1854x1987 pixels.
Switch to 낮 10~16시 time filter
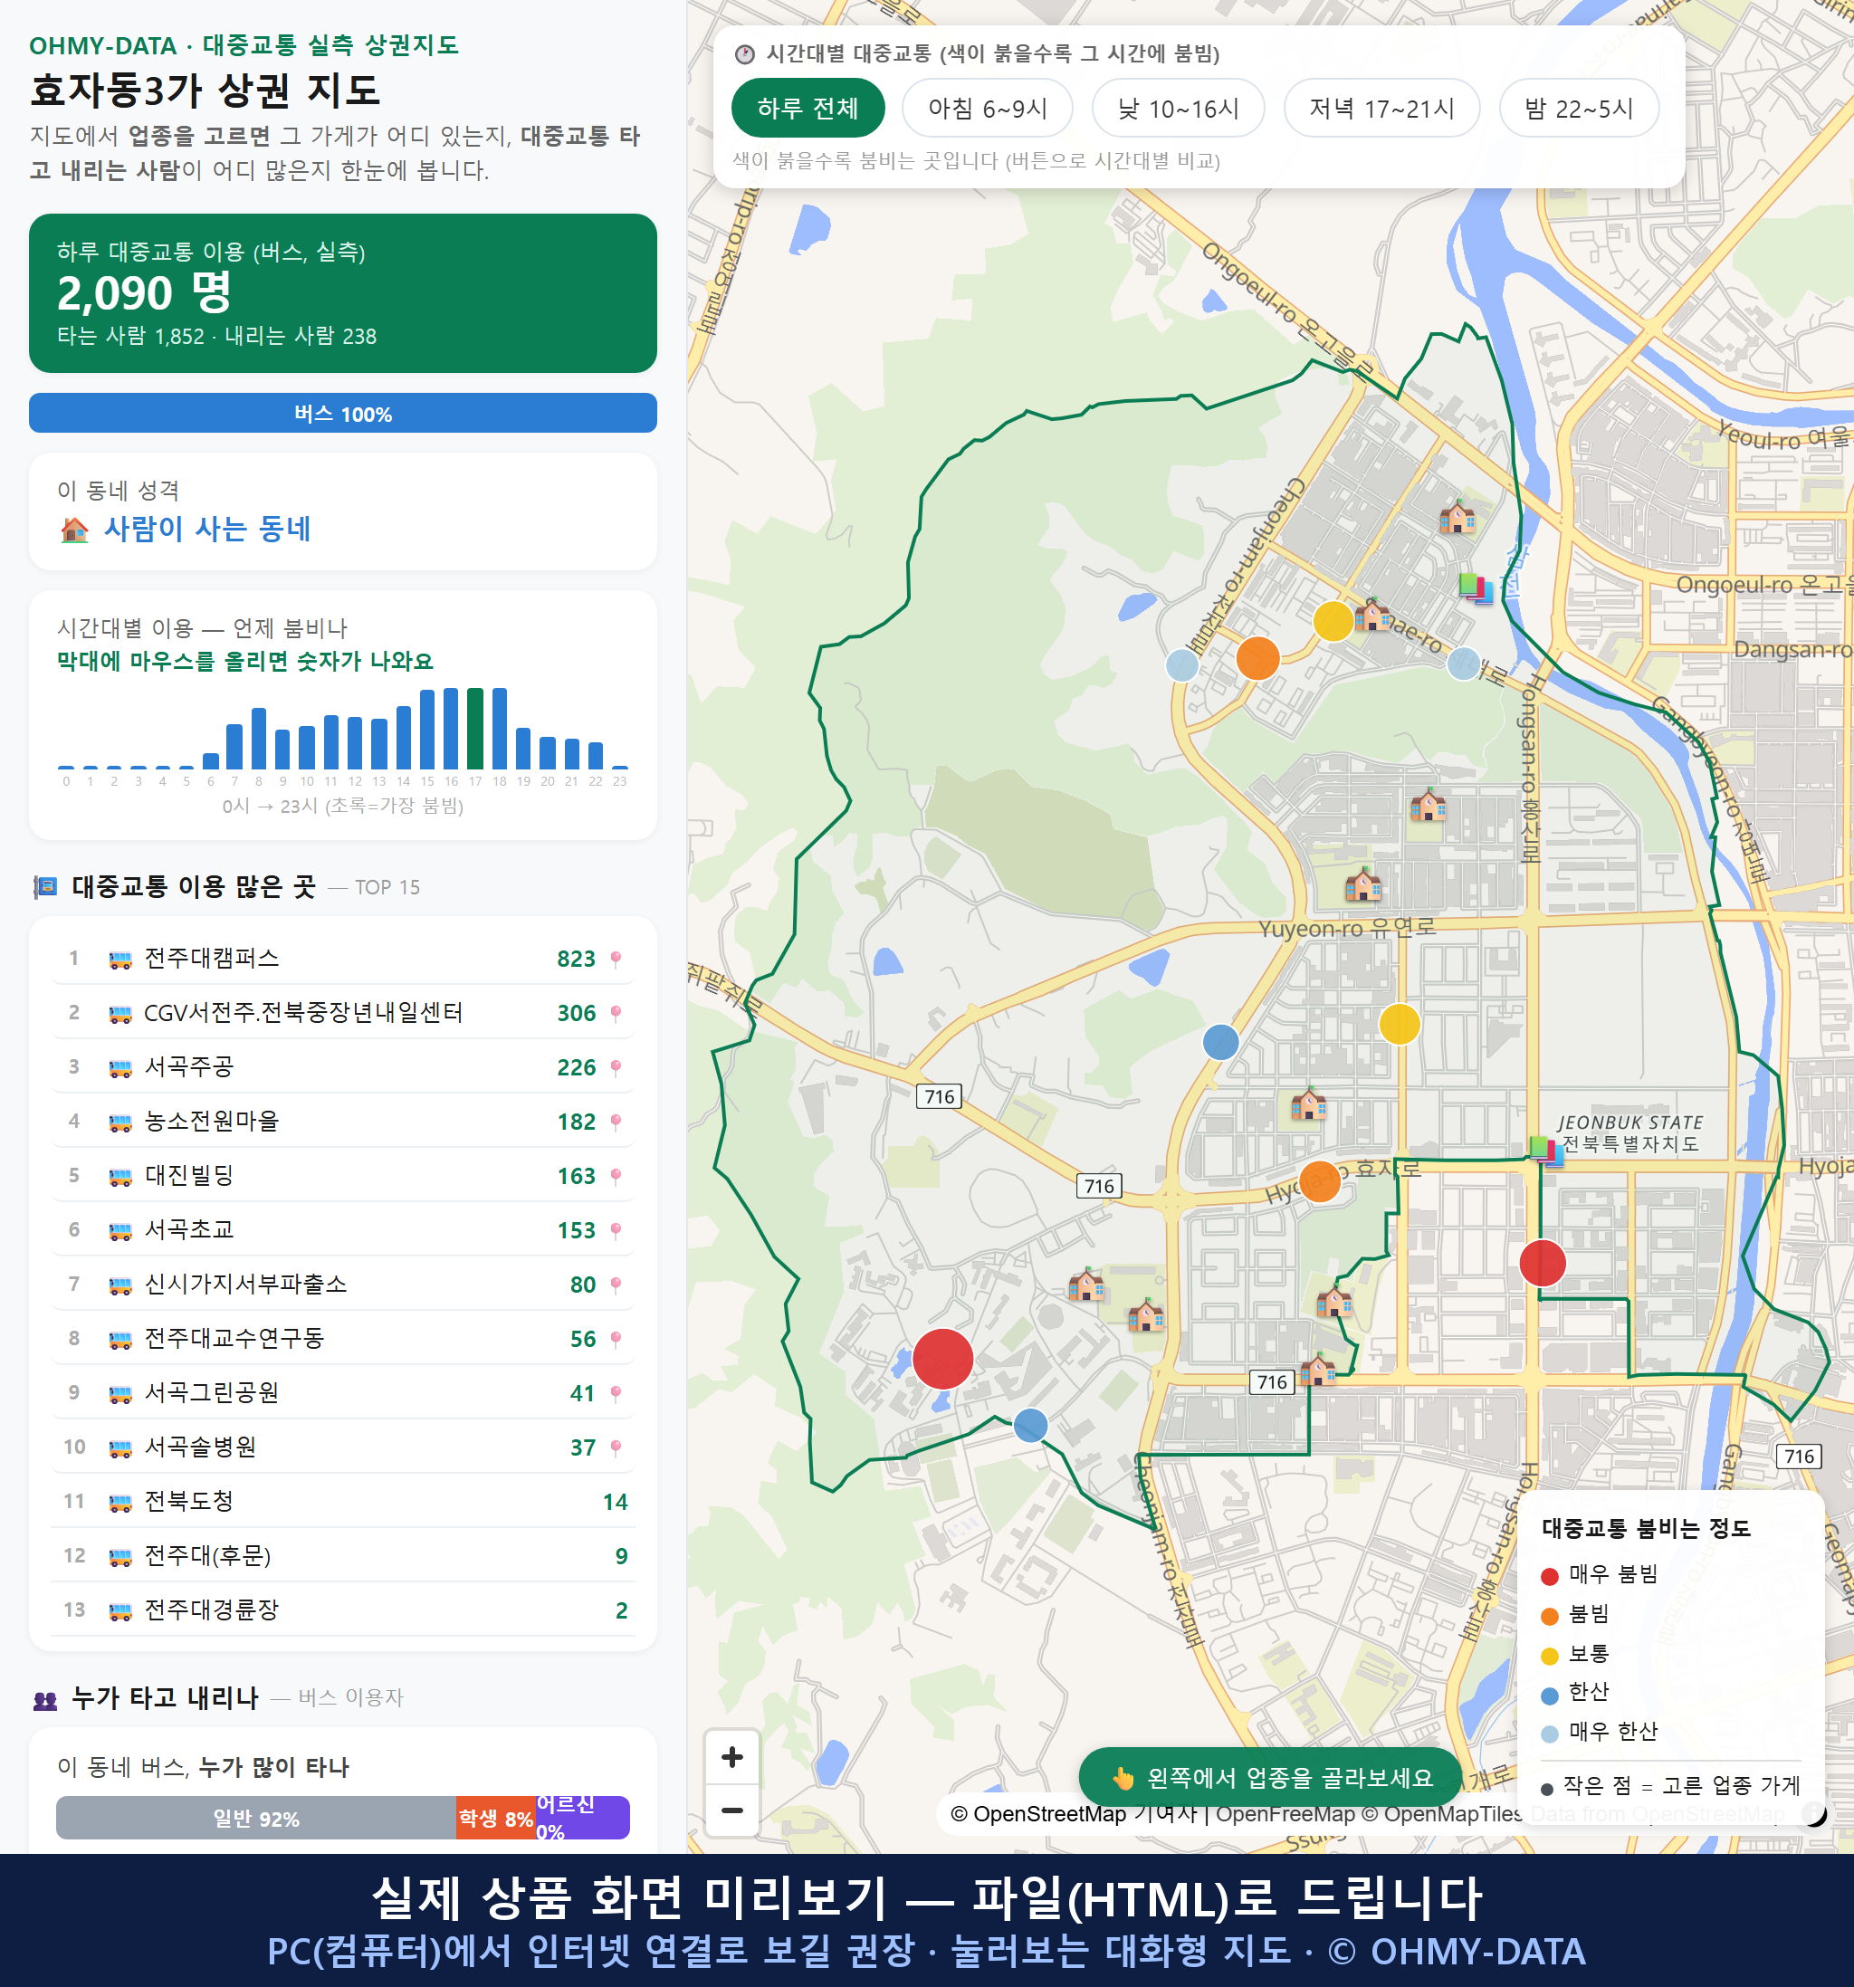coord(1179,108)
